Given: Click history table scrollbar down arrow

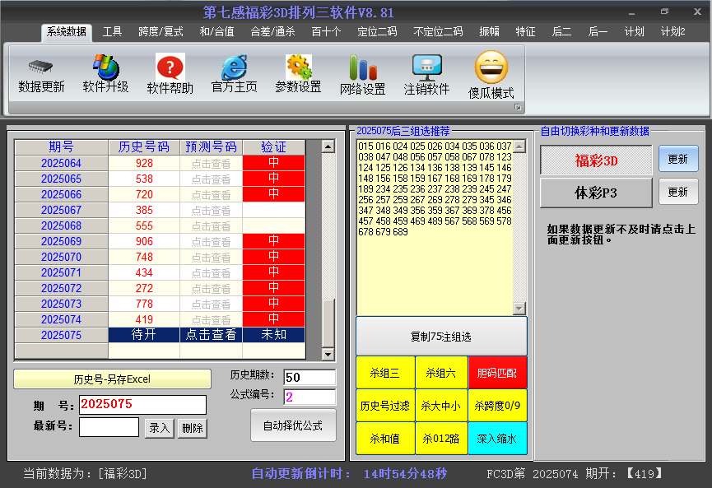Looking at the screenshot, I should [x=328, y=354].
